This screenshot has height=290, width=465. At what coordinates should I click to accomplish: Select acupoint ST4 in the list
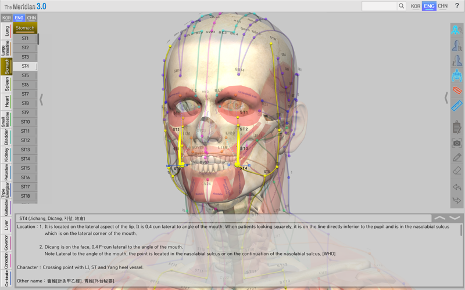click(x=25, y=66)
